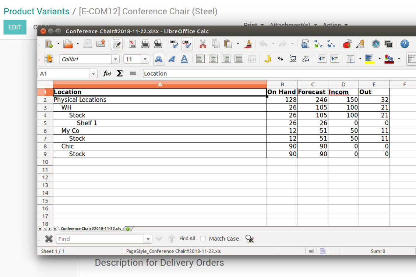Screen dimensions: 416x277
Task: Apply dark red Font Color swatch
Action: (389, 59)
